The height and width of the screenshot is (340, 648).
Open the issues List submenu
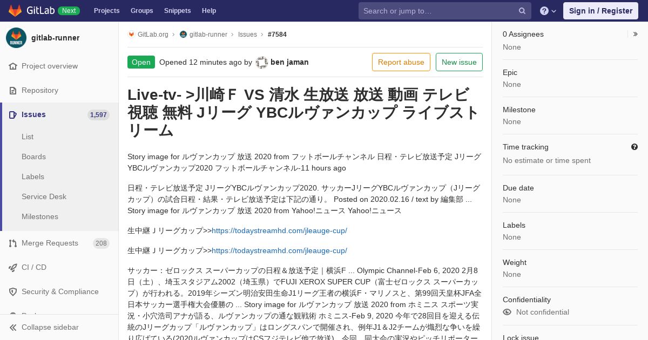click(x=28, y=137)
